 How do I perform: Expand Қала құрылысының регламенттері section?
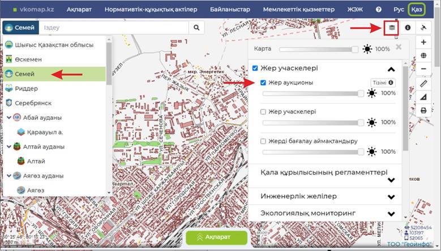(391, 180)
